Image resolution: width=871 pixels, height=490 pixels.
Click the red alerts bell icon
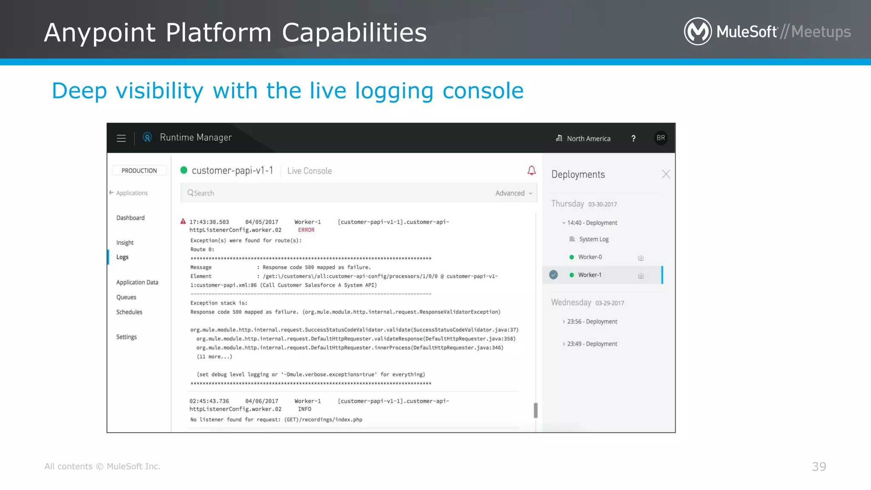532,171
